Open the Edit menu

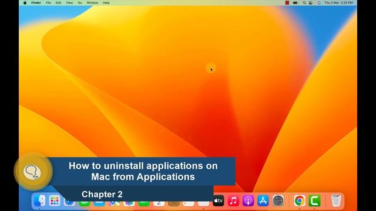point(58,3)
